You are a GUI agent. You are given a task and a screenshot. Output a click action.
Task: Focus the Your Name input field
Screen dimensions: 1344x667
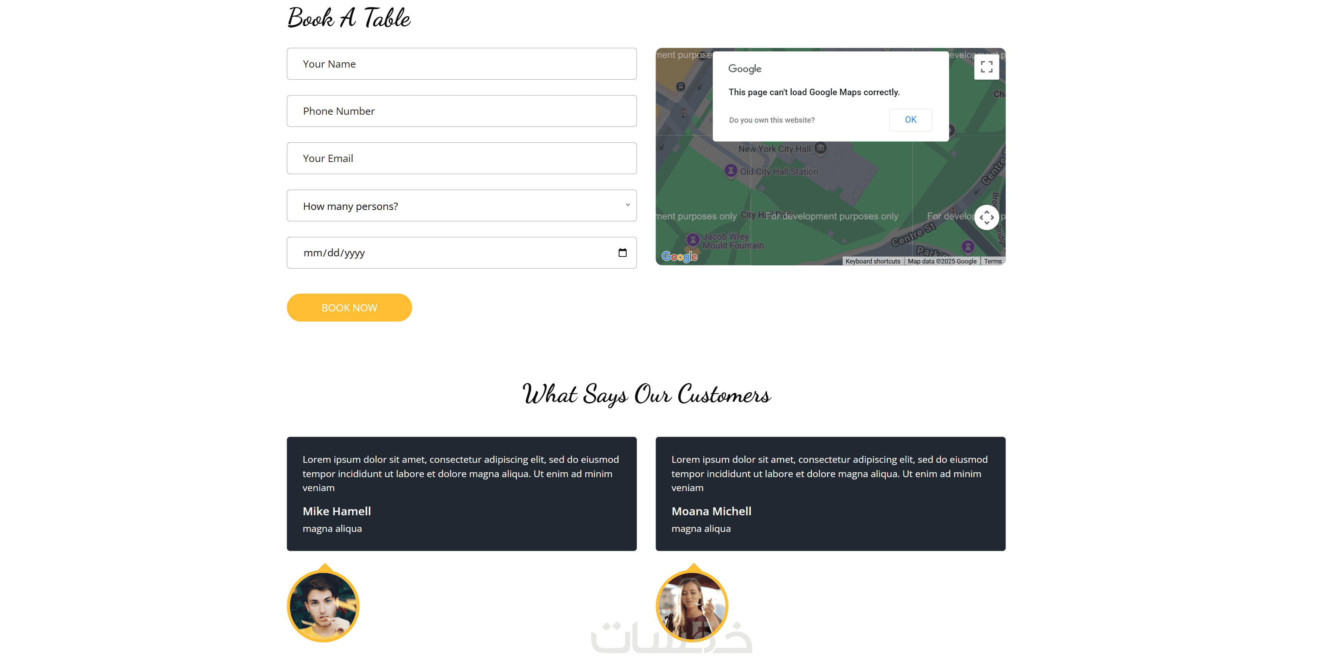461,64
